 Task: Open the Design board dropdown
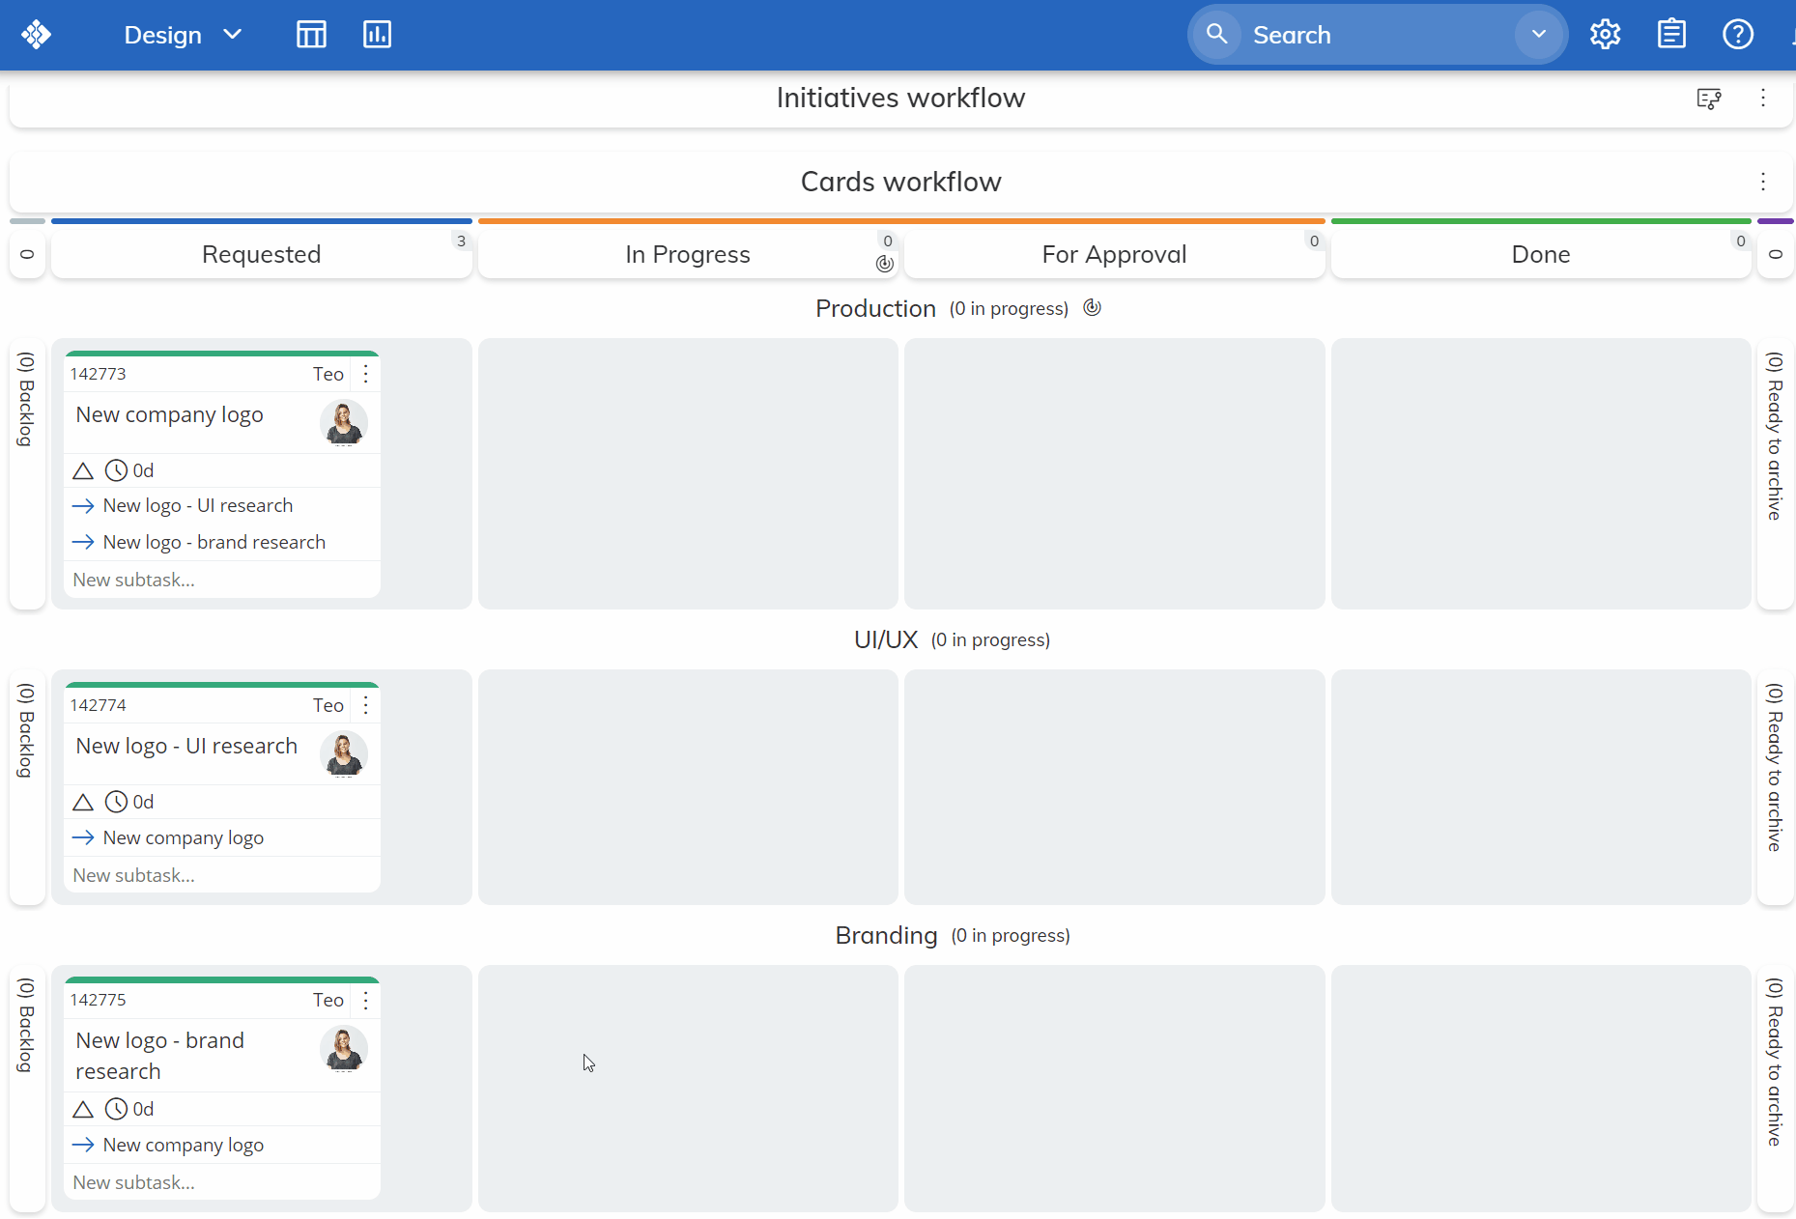(x=182, y=35)
